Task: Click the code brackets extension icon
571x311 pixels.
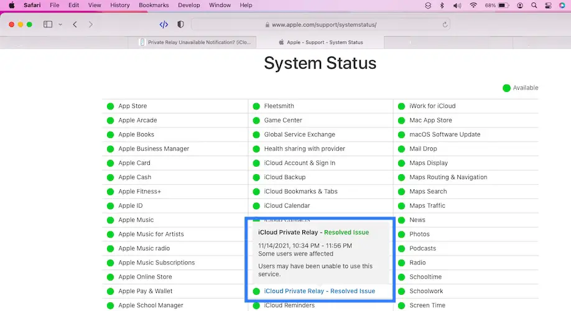Action: (x=164, y=24)
